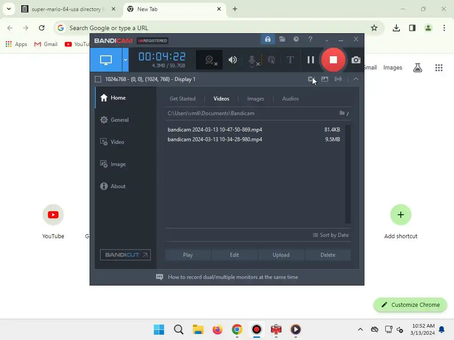The width and height of the screenshot is (454, 340).
Task: Select bandicam 2024-03-13 10-34-28-980.mp4
Action: coord(254,139)
